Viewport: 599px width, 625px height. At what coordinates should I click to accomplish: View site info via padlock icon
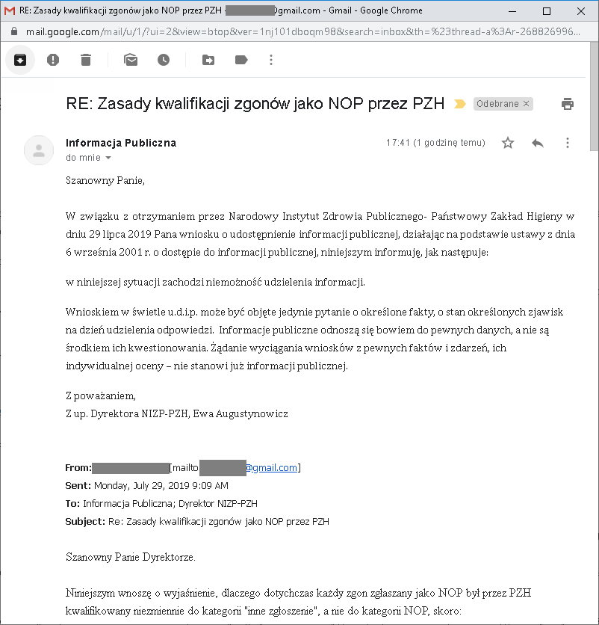point(16,32)
